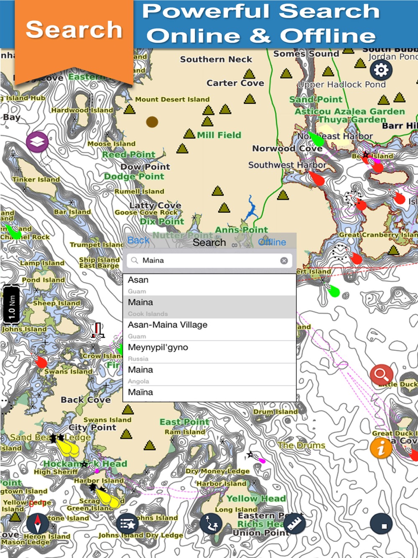Viewport: 418px width, 558px height.
Task: Tap the Johns Island Dry Ledge label
Action: (140, 535)
